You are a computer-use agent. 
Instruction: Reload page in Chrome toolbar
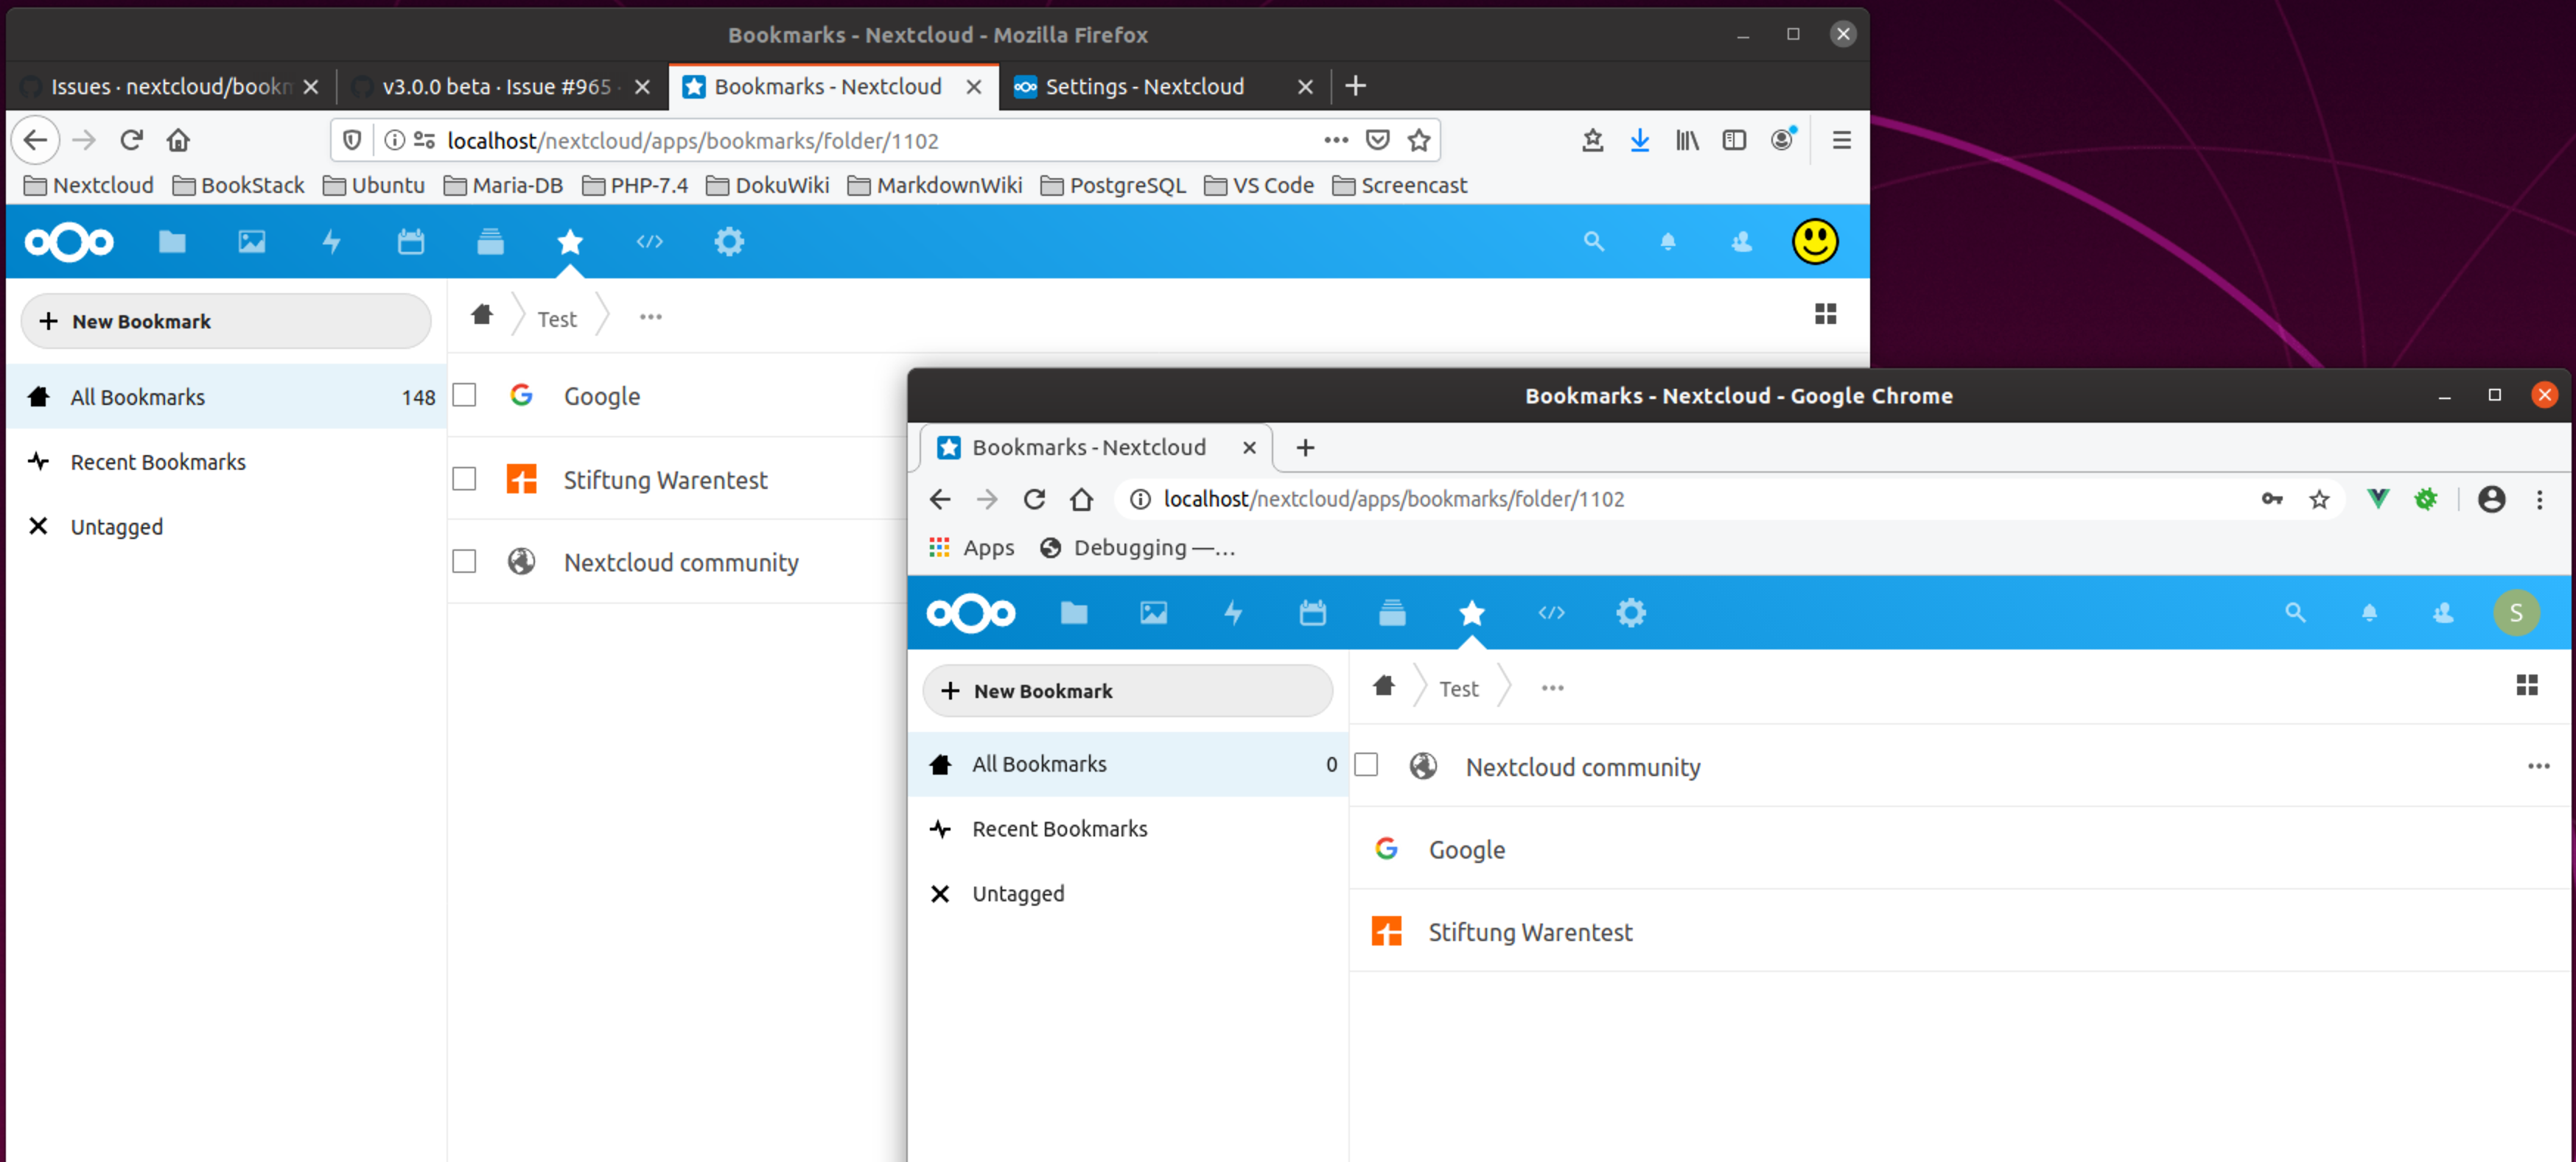coord(1034,499)
